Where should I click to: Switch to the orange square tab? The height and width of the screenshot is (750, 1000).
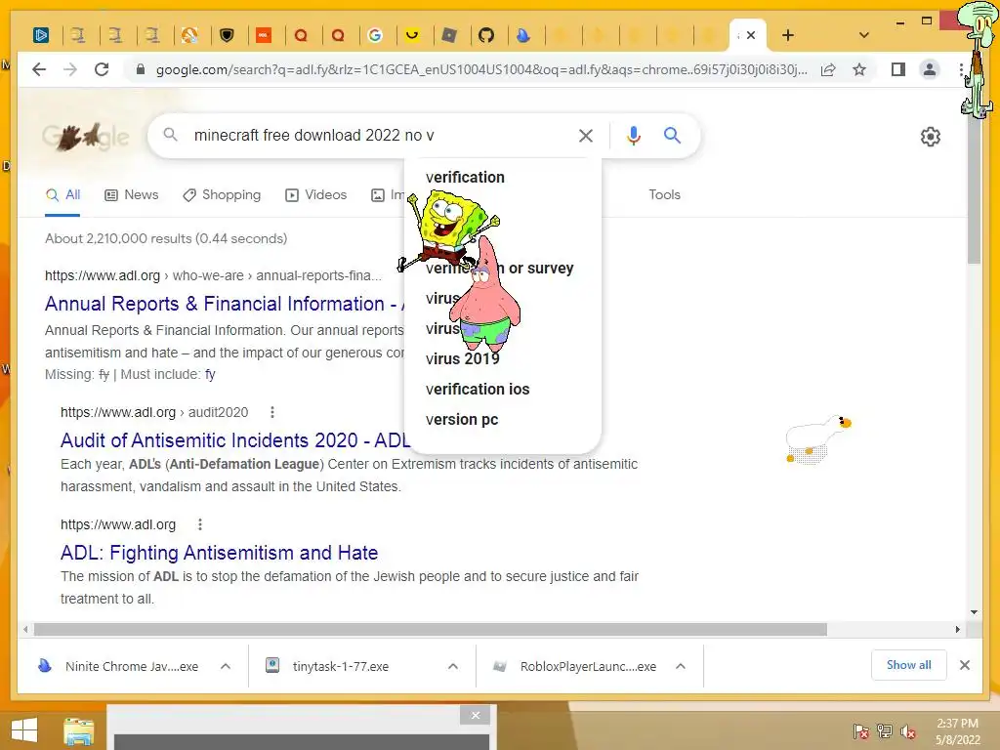264,35
